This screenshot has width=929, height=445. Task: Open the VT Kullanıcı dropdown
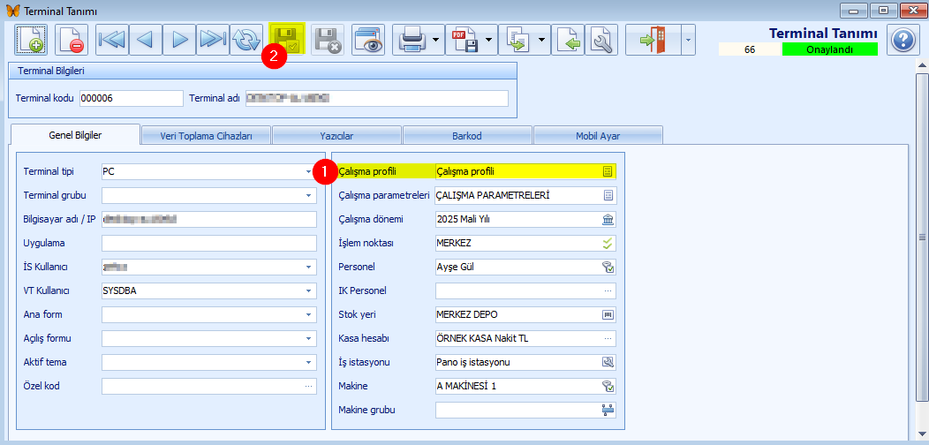(x=309, y=290)
